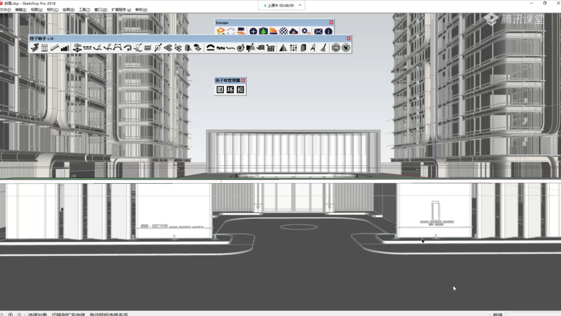The image size is (561, 316).
Task: Open the 相机(C) menu
Action: tap(52, 10)
